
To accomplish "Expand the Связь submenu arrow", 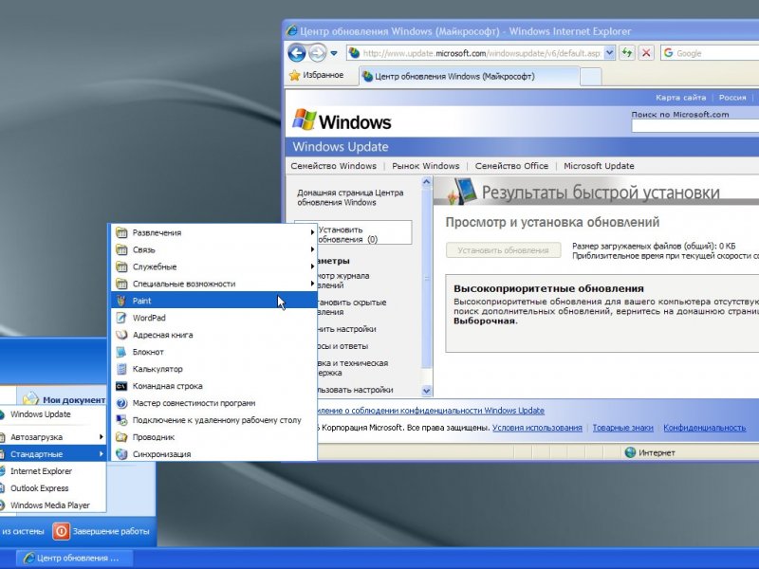I will click(x=313, y=249).
